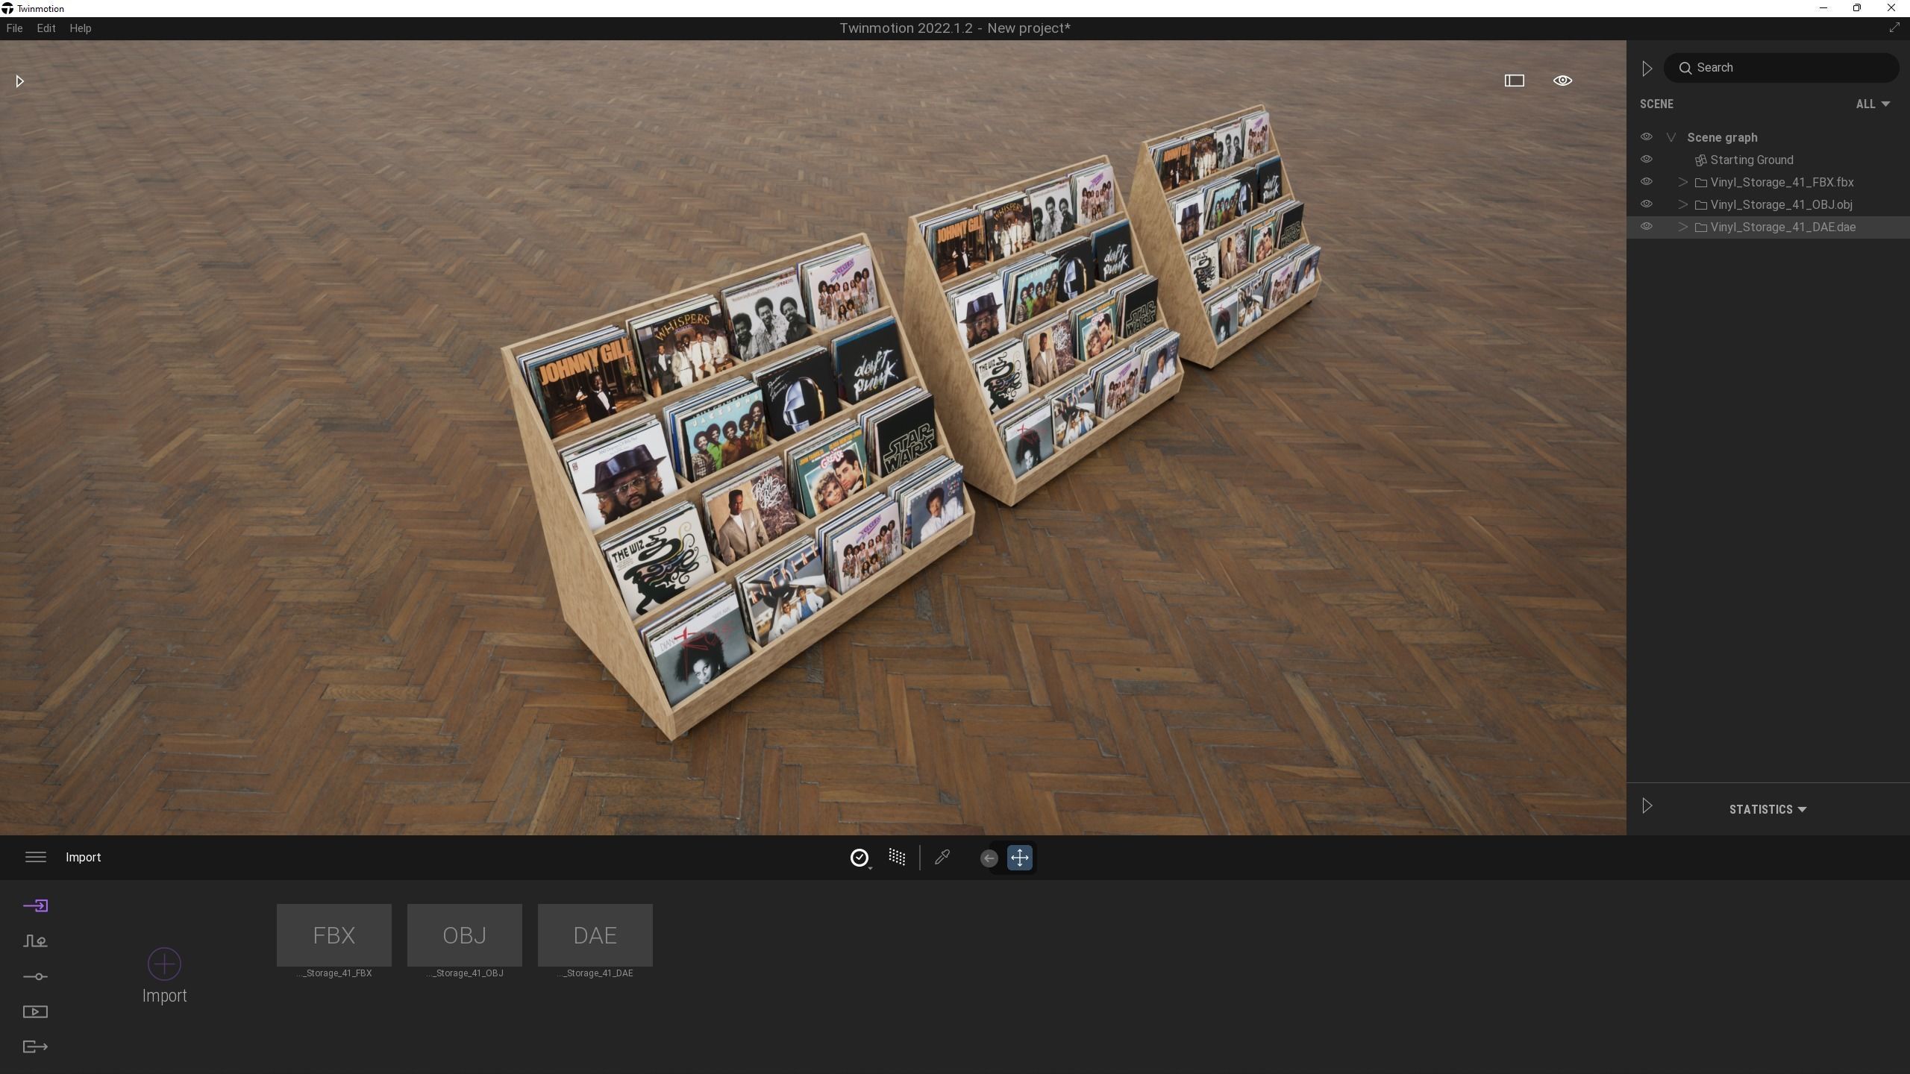Click the search magnifier icon
This screenshot has height=1074, width=1910.
pyautogui.click(x=1685, y=68)
